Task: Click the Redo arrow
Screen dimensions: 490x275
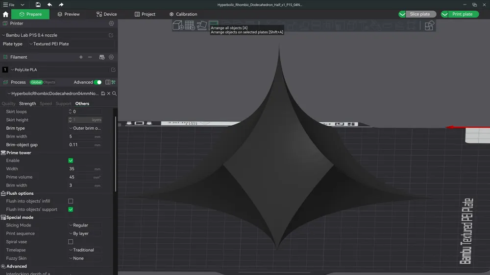Action: click(x=61, y=5)
